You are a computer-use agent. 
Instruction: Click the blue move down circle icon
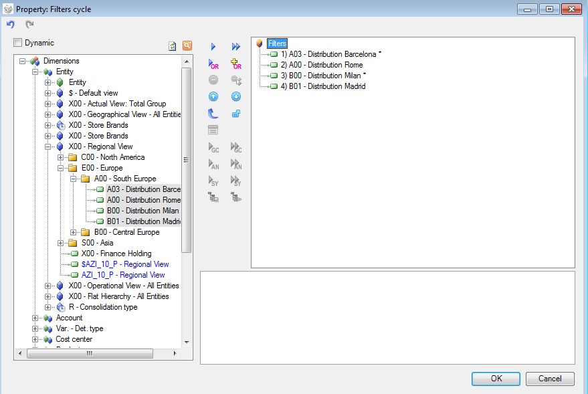pos(236,97)
